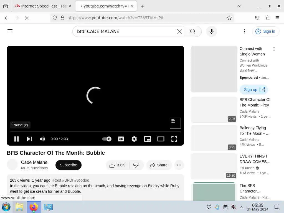Image resolution: width=284 pixels, height=213 pixels.
Task: Open clock showing 05:35
Action: 258,207
